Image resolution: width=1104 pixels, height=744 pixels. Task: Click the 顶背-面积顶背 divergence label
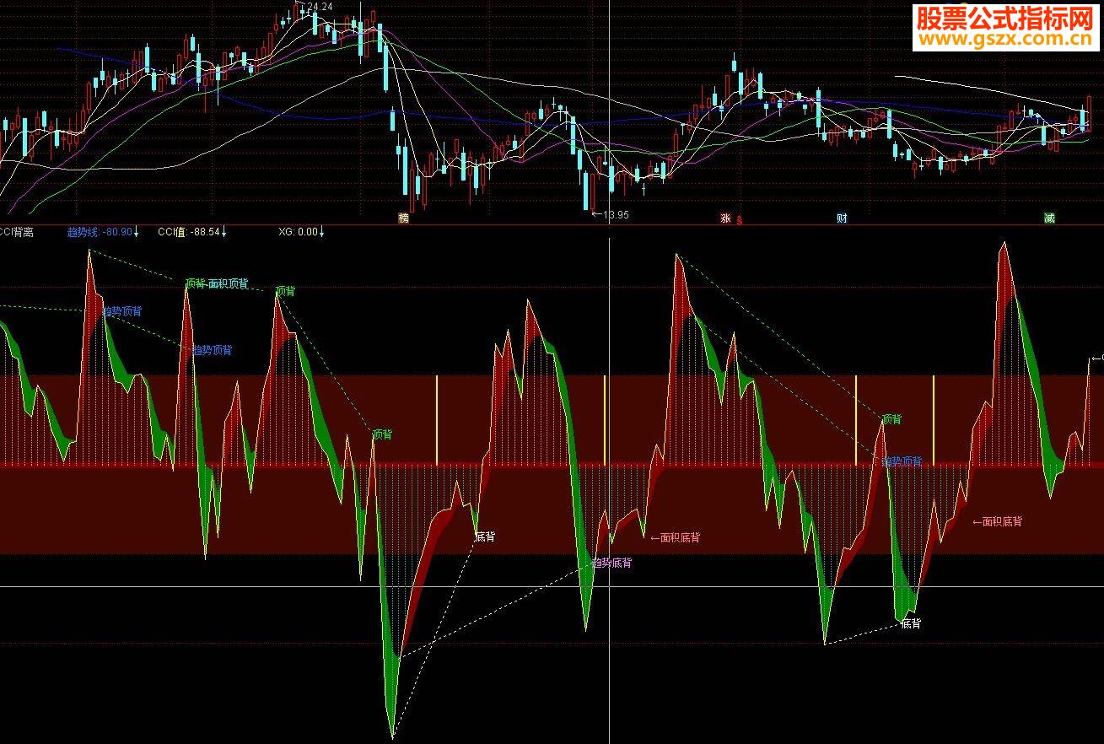[x=217, y=283]
